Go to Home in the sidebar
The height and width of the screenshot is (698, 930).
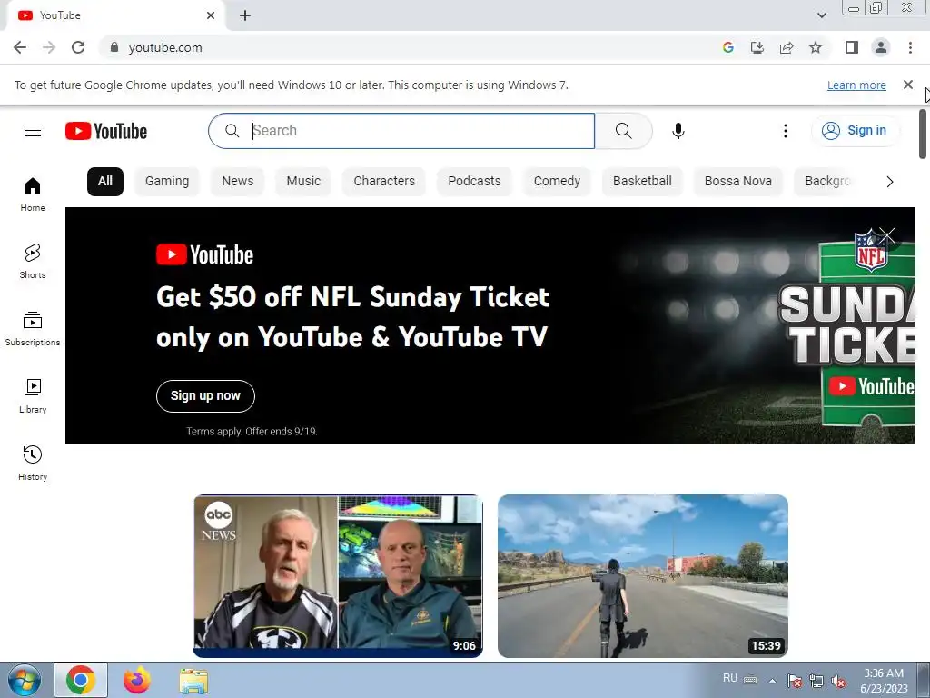click(33, 194)
